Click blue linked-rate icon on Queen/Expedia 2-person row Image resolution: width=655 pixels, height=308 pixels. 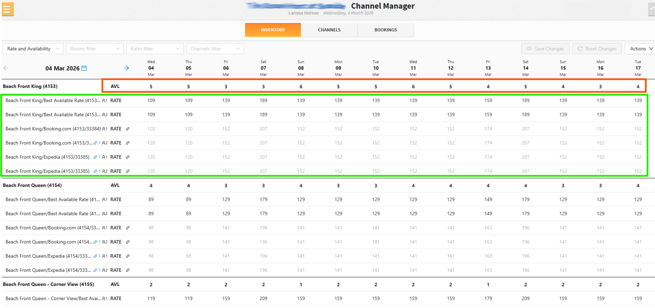[x=95, y=270]
